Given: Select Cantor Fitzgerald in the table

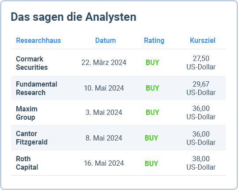Looking at the screenshot, I should (x=32, y=138).
